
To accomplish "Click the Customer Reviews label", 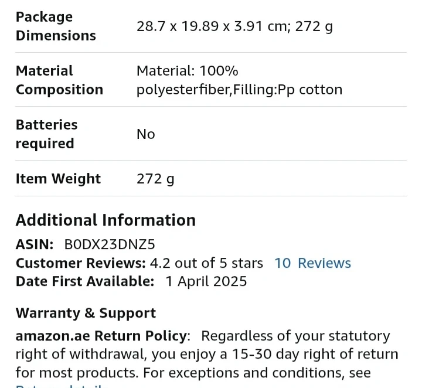I will coord(81,263).
